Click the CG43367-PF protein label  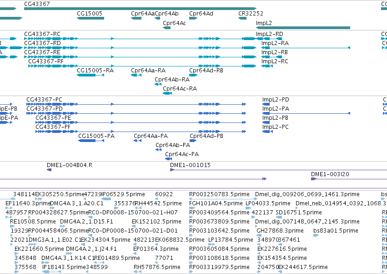[x=53, y=127]
